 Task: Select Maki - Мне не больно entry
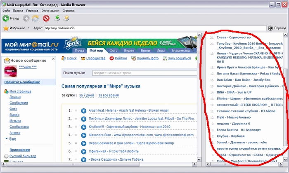click(234, 117)
